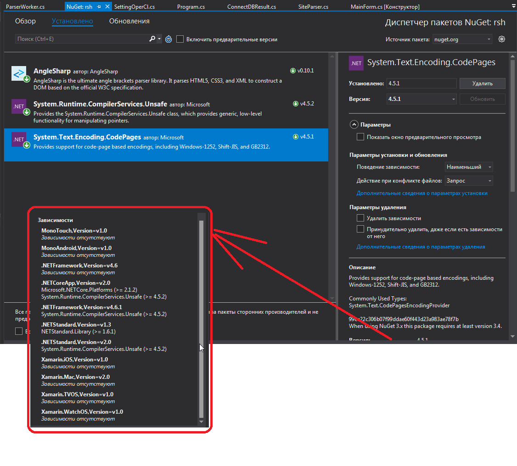Open the SettingOperCl.cs tab
Screen dimensions: 517x466
click(135, 6)
